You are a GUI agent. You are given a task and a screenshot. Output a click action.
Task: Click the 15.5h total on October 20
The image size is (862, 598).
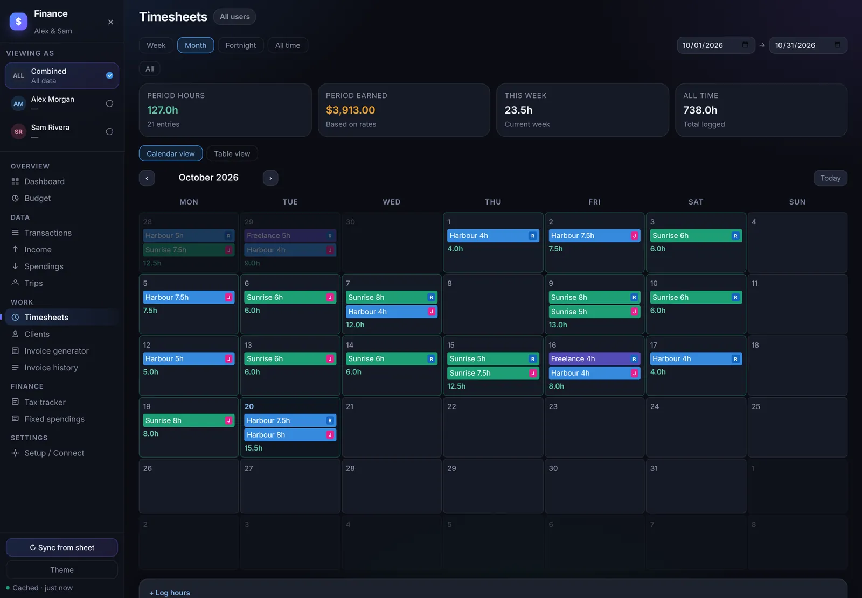253,448
